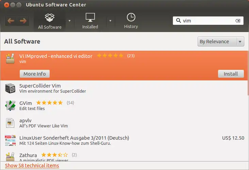Screen dimensions: 249x170
Task: Click the Edit text files description
Action: pyautogui.click(x=32, y=108)
